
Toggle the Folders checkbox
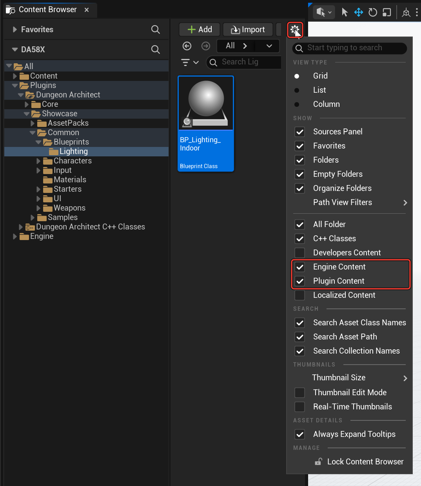pyautogui.click(x=300, y=160)
